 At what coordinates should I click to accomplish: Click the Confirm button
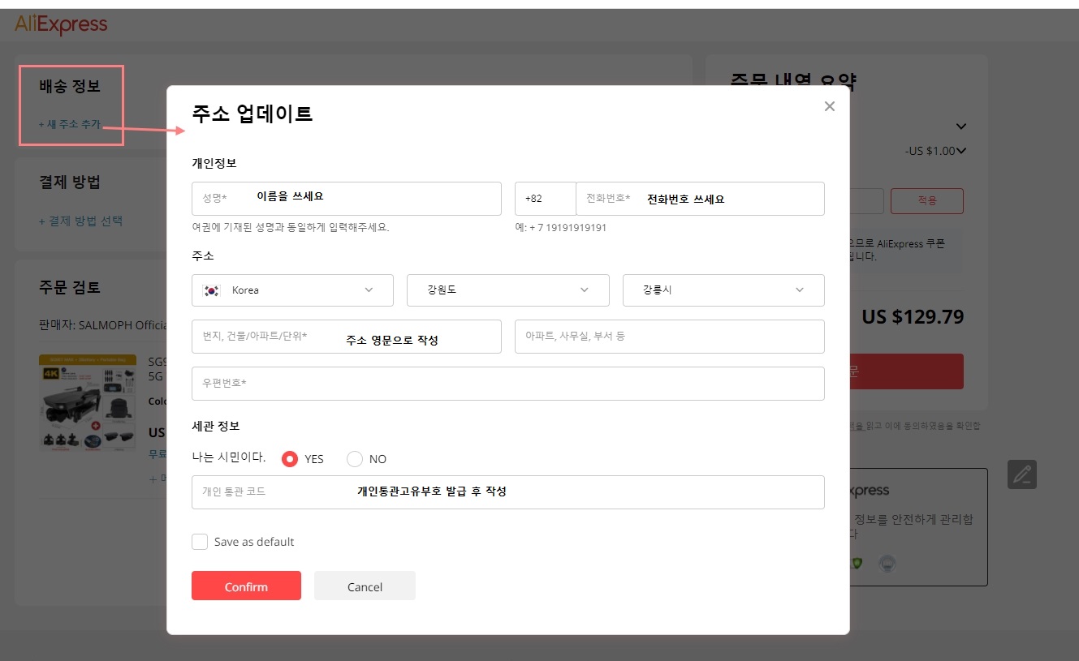pos(246,586)
